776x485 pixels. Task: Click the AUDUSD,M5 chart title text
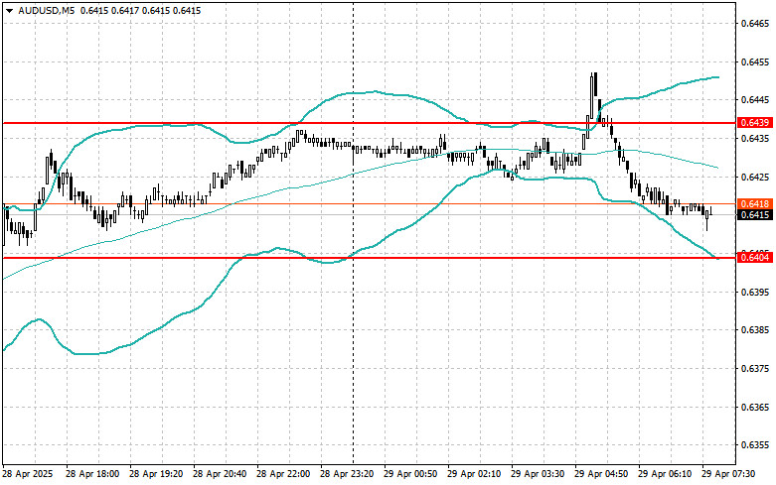(x=47, y=10)
